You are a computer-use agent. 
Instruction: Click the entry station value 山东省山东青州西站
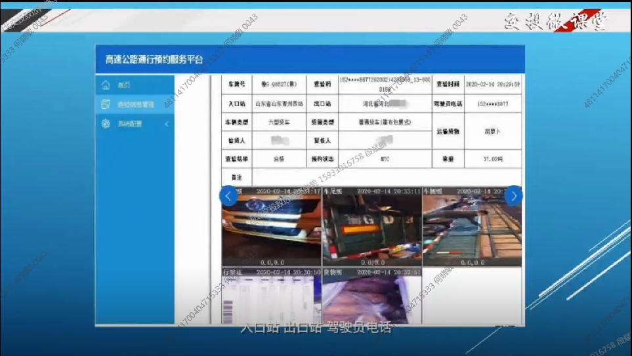[x=279, y=104]
